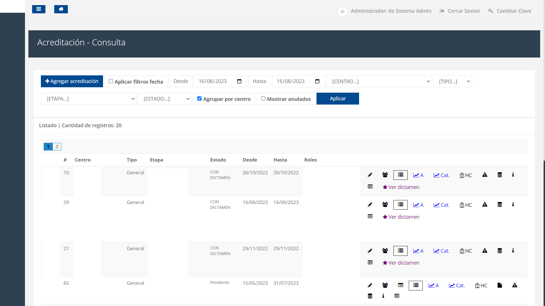
Task: Click the list icon button in row 10
Action: click(400, 175)
